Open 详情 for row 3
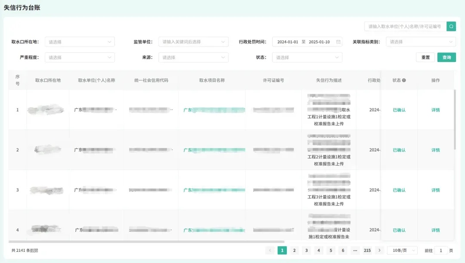Viewport: 465px width, 263px height. tap(435, 190)
